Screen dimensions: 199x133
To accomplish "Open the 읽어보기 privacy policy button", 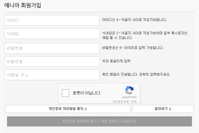I will pyautogui.click(x=163, y=109).
